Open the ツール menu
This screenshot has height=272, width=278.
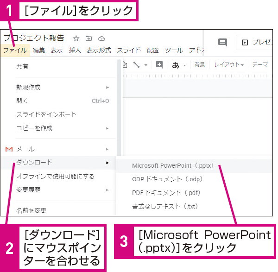pos(174,50)
